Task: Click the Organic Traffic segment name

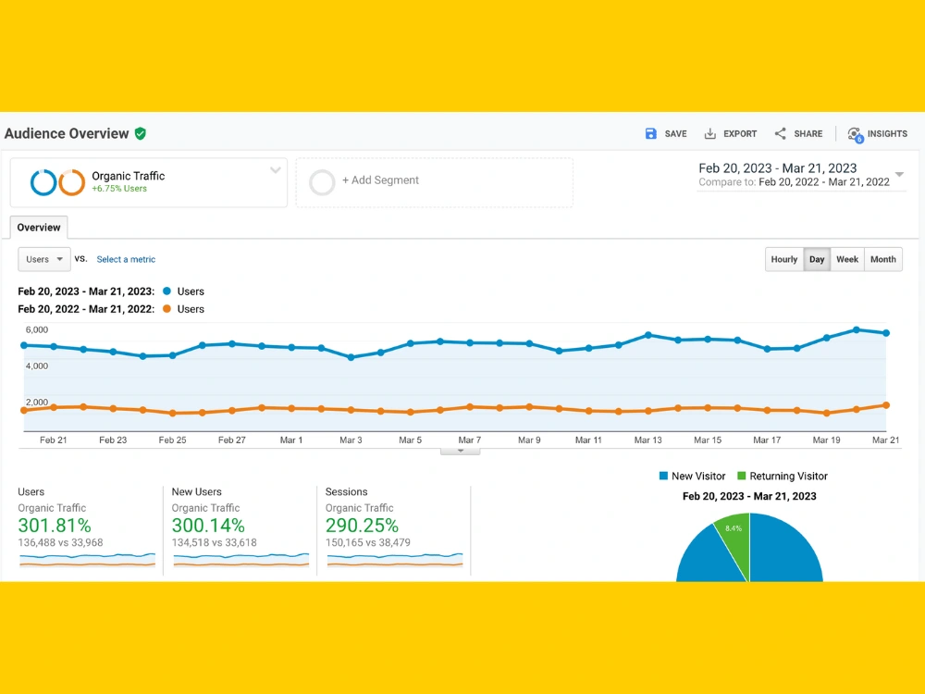Action: pos(128,176)
